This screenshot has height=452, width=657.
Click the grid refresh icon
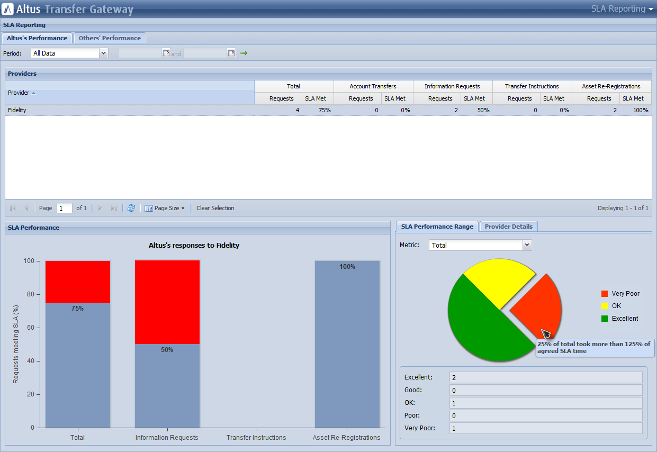[x=131, y=208]
